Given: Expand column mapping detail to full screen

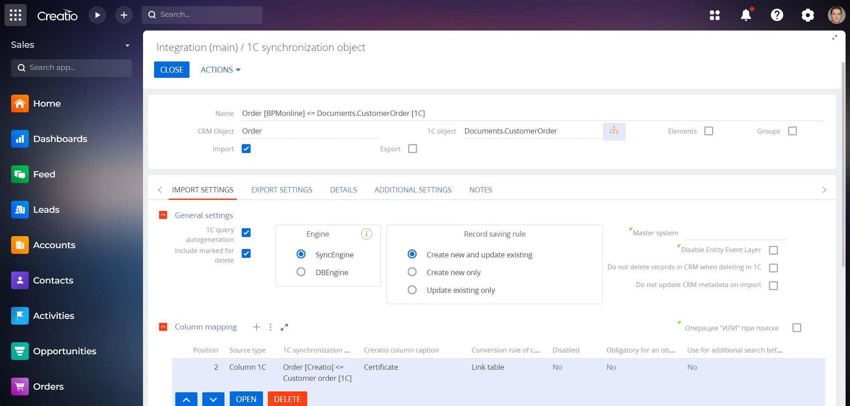Looking at the screenshot, I should tap(284, 327).
